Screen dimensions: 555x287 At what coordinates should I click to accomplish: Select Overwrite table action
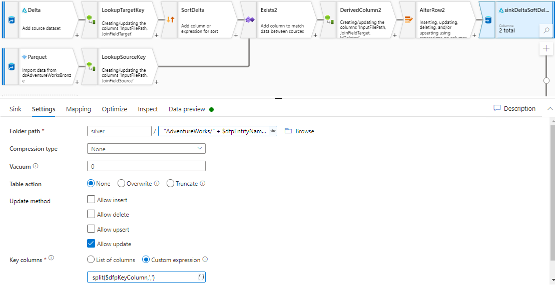[x=122, y=184]
